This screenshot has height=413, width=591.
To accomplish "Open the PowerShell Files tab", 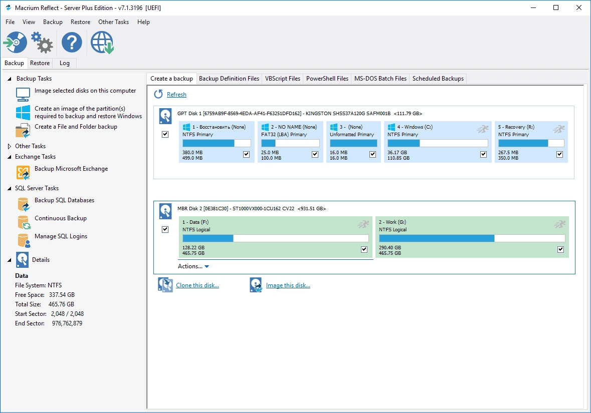I will click(x=327, y=78).
